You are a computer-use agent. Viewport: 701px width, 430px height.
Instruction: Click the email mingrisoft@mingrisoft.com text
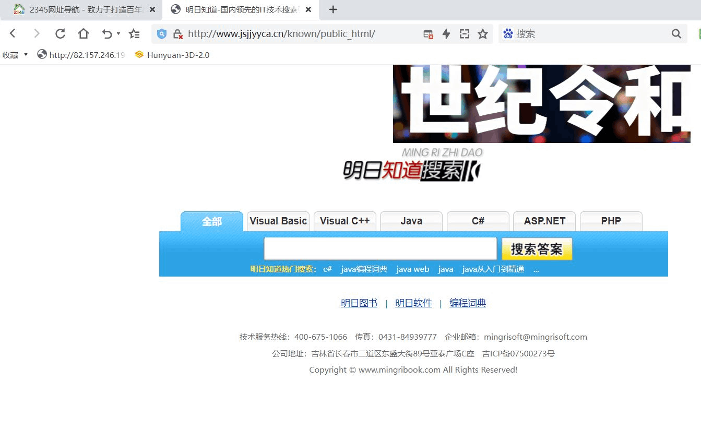(x=536, y=337)
